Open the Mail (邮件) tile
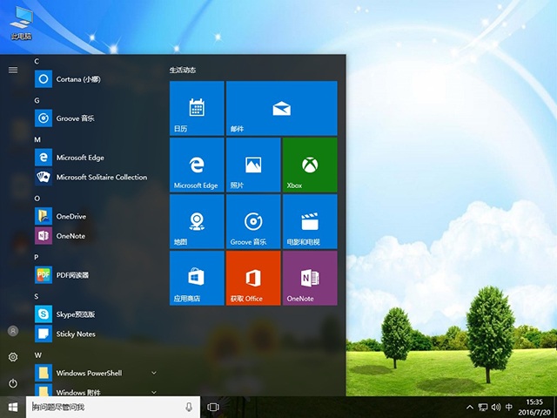The image size is (557, 418). point(281,108)
